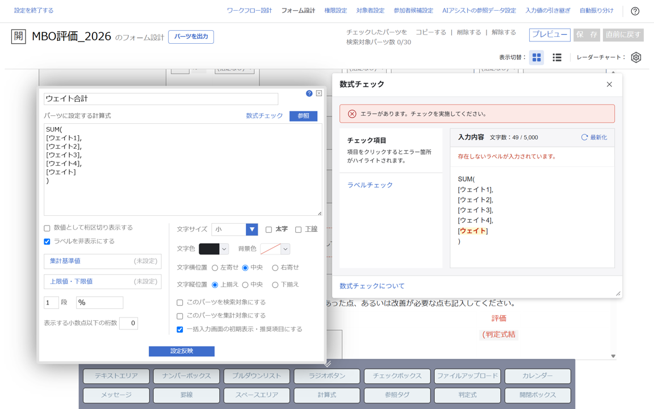Click the ウェイト合計 label name field
Image resolution: width=654 pixels, height=409 pixels.
coord(161,99)
